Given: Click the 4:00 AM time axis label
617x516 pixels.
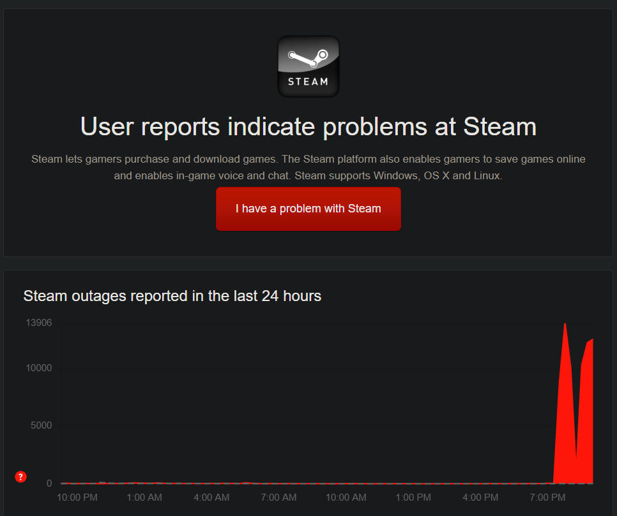Looking at the screenshot, I should [211, 497].
